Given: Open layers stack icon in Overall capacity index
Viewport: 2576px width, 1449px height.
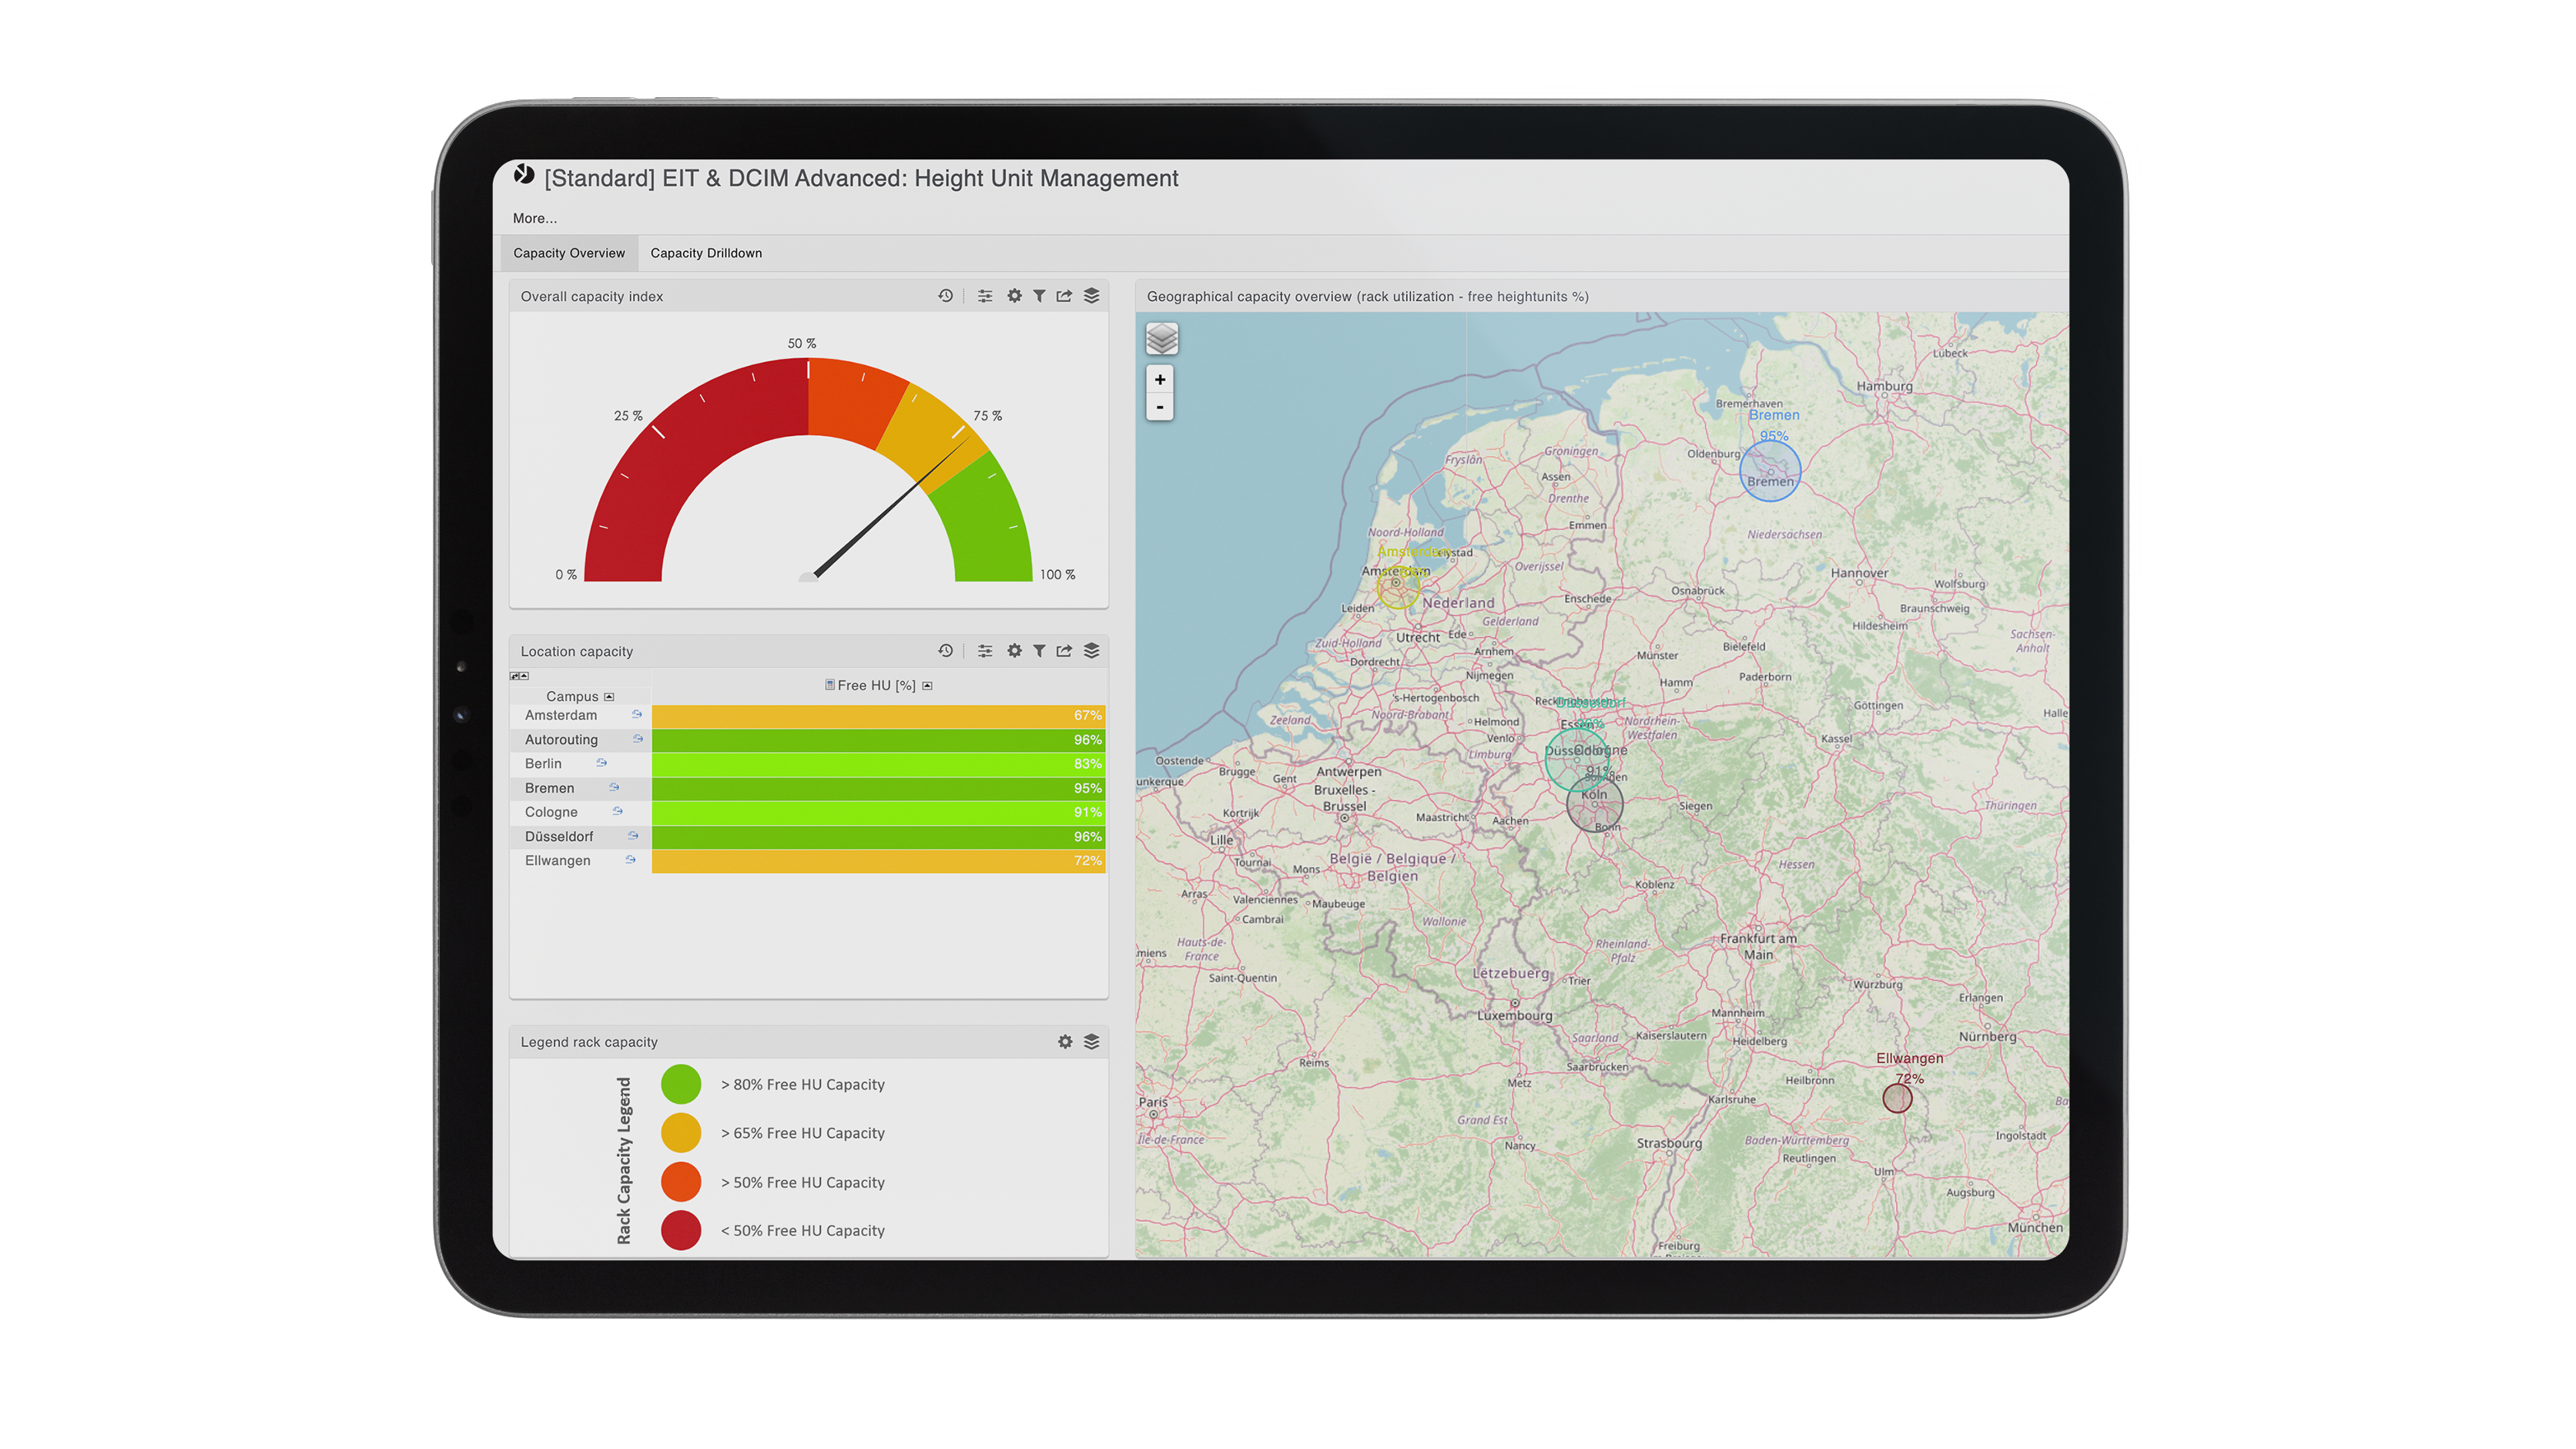Looking at the screenshot, I should [1091, 296].
